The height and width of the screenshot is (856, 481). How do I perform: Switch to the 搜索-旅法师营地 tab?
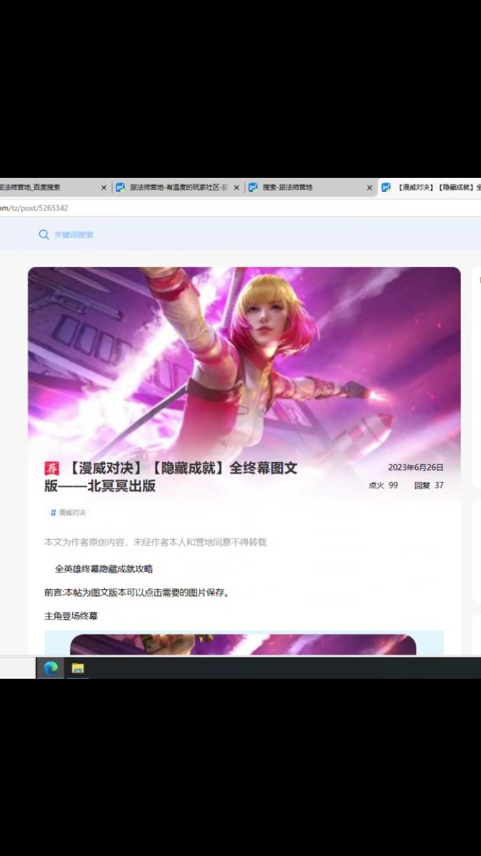[x=311, y=188]
